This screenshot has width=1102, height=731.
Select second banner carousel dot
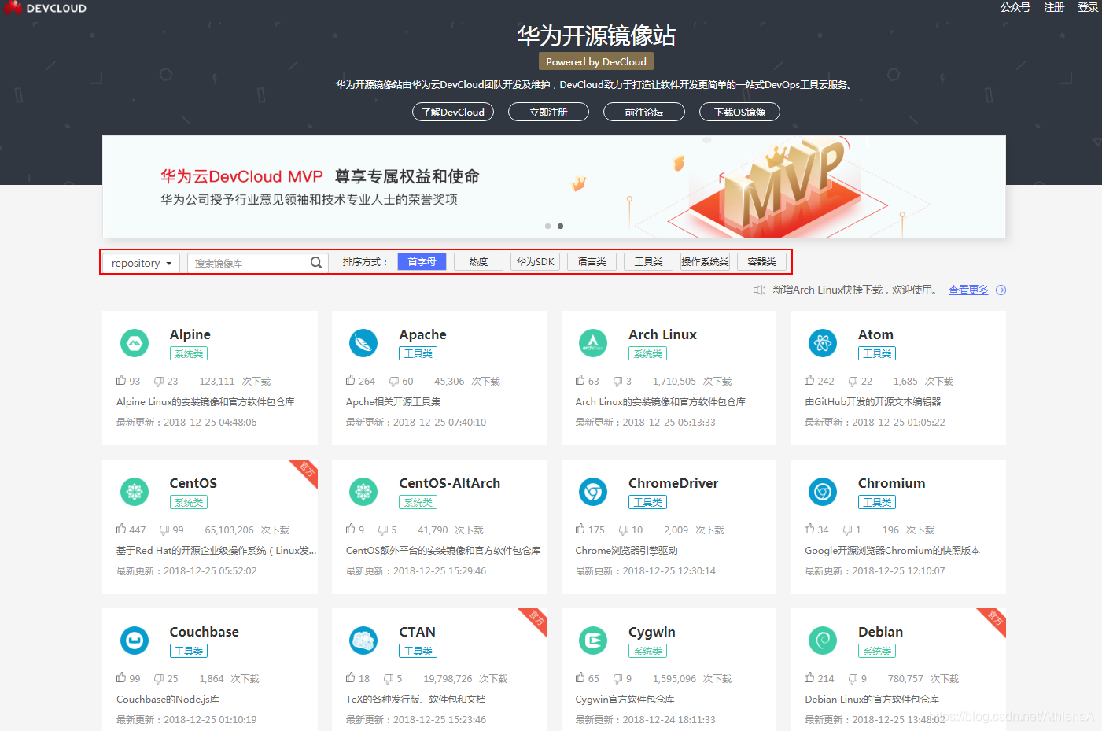tap(560, 226)
